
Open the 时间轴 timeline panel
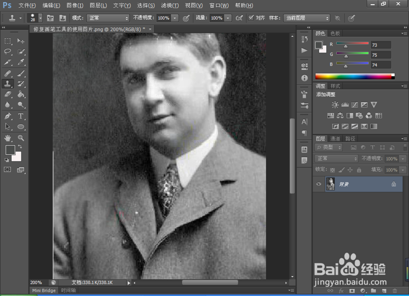pos(68,290)
